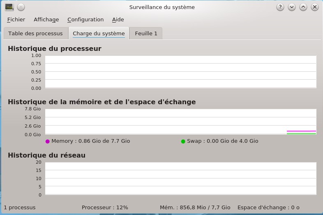
Task: Click the processor history graph area
Action: 181,72
